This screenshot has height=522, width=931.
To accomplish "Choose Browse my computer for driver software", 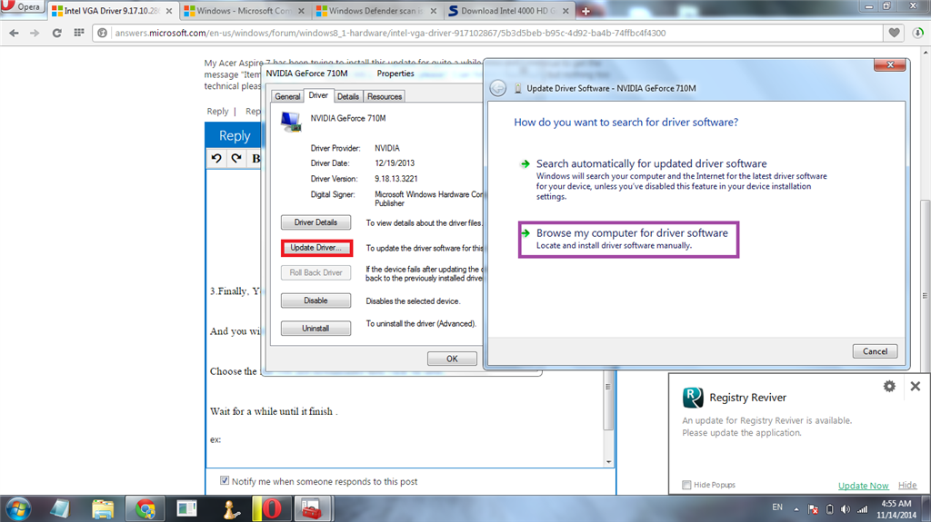I will tap(629, 240).
